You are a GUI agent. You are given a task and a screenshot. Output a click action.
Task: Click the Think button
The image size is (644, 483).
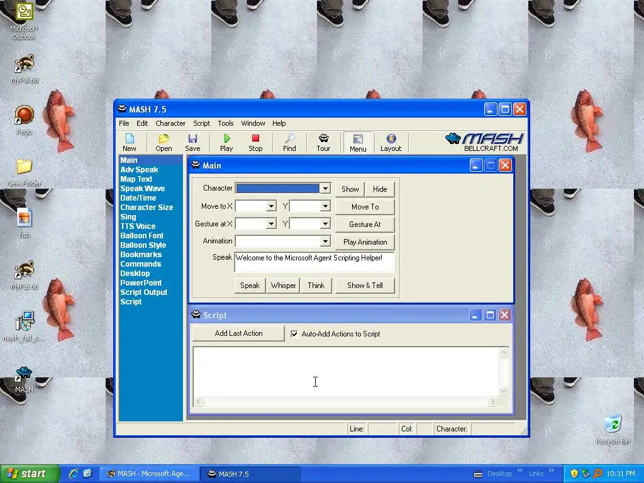coord(316,286)
